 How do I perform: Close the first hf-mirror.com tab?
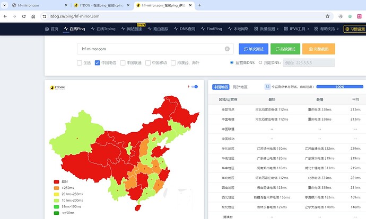[66, 5]
